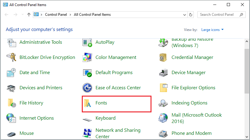This screenshot has height=140, width=250.
Task: Select the Control Panel breadcrumb segment
Action: (x=56, y=15)
